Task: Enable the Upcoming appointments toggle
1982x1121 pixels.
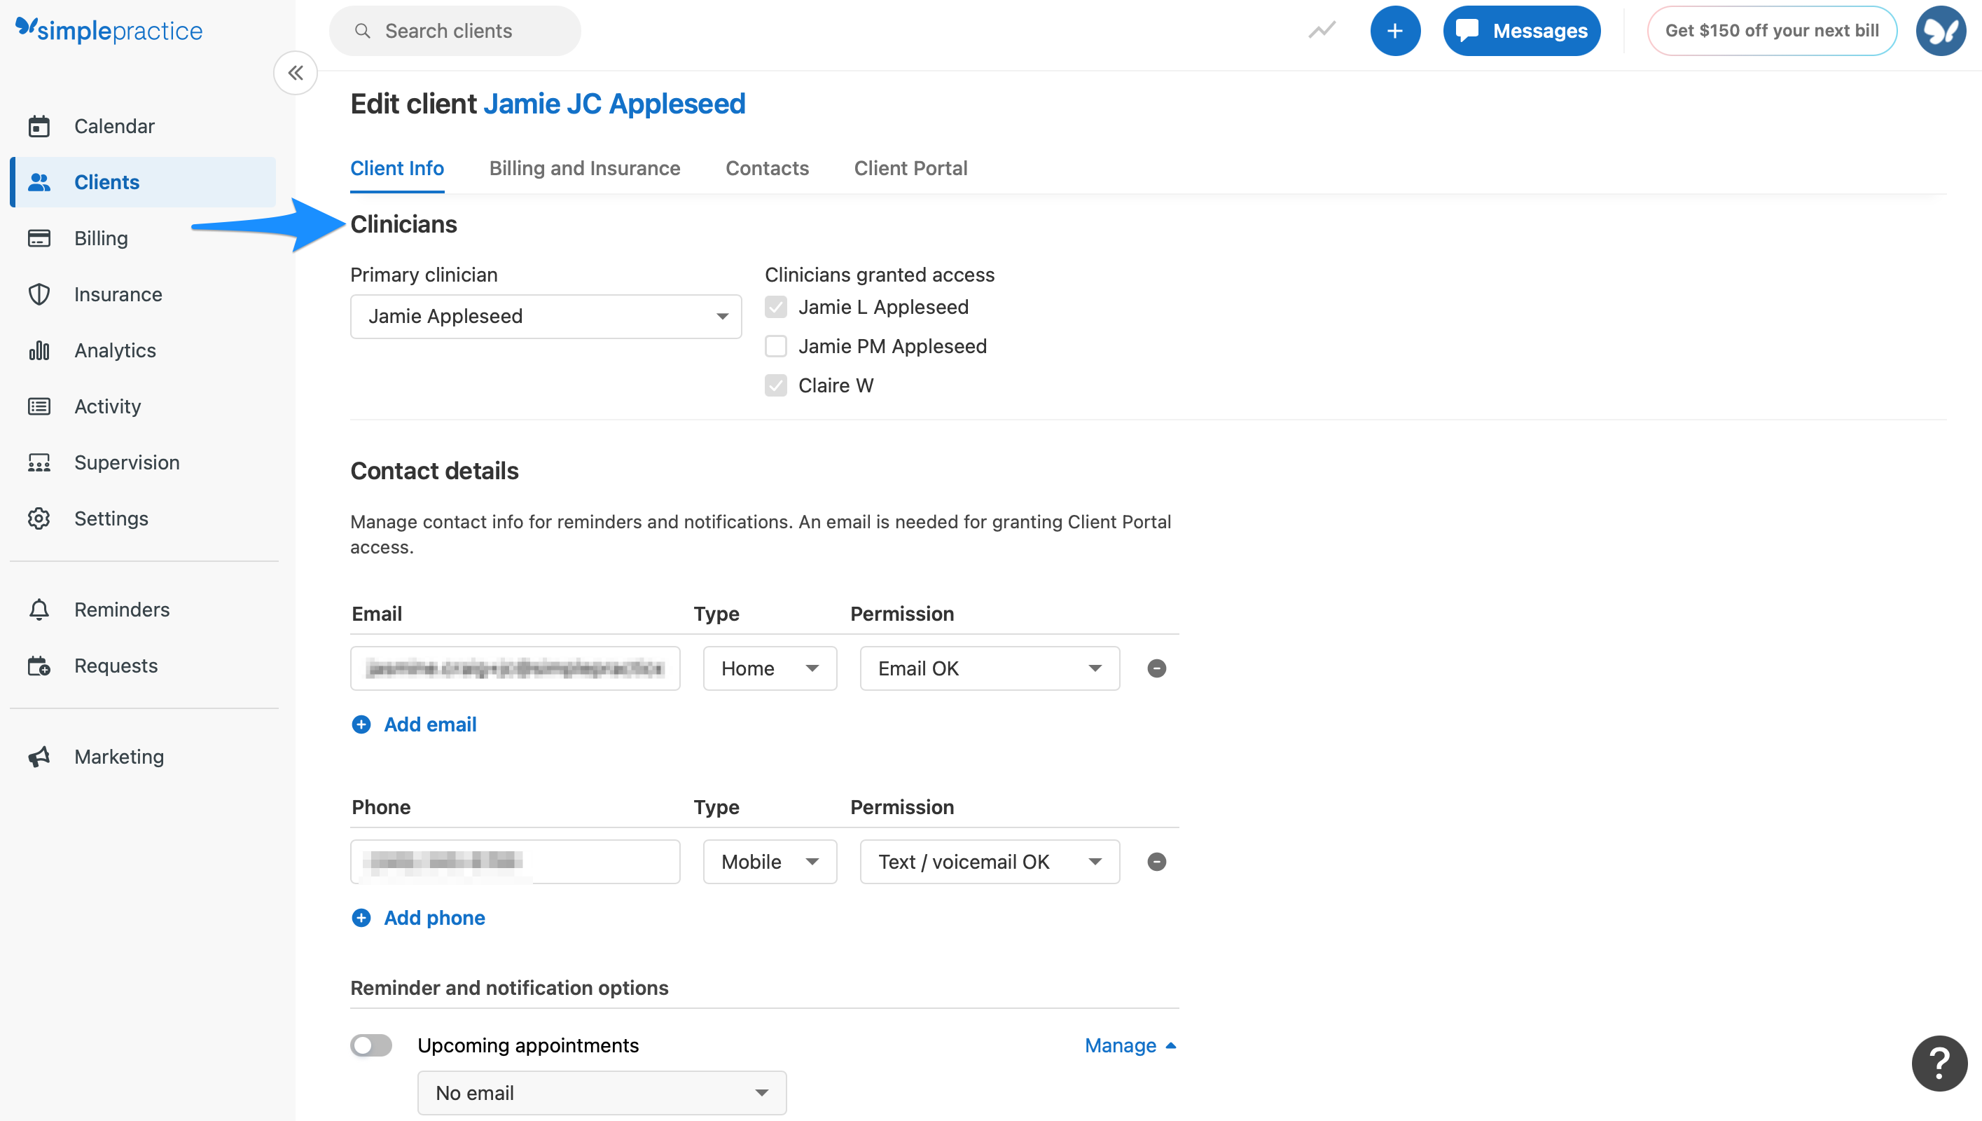Action: pos(371,1045)
